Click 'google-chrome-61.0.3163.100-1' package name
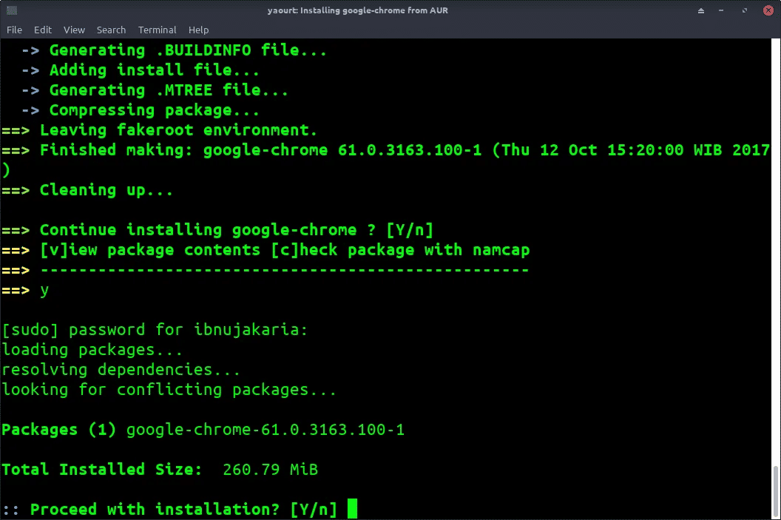 pos(265,429)
